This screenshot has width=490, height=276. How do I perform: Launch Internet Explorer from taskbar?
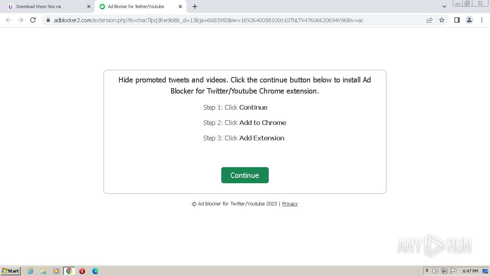click(31, 271)
